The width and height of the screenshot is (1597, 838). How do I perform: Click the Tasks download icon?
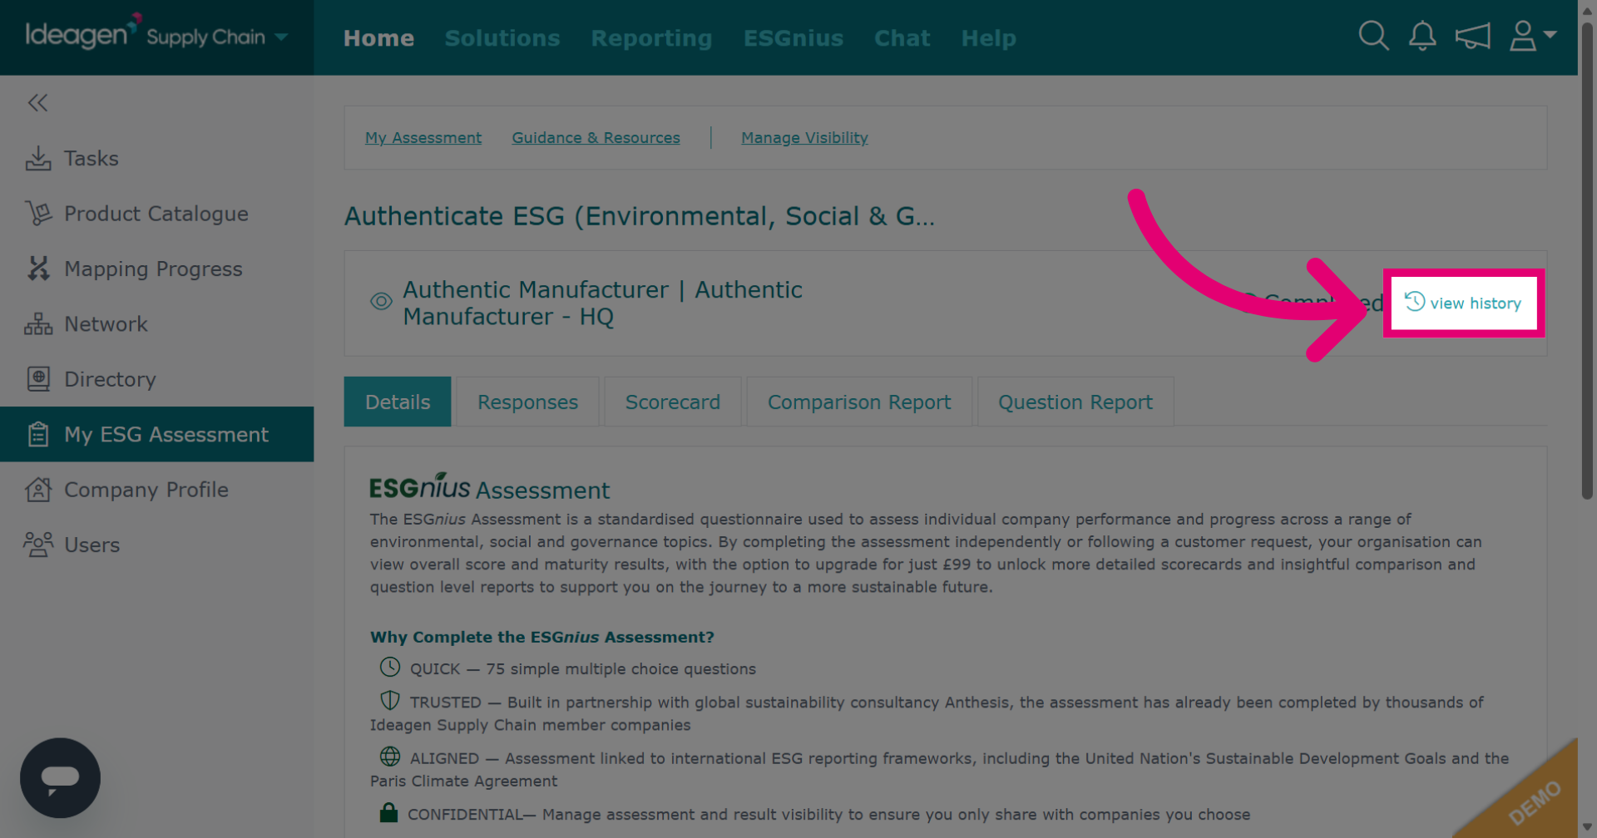[x=38, y=158]
